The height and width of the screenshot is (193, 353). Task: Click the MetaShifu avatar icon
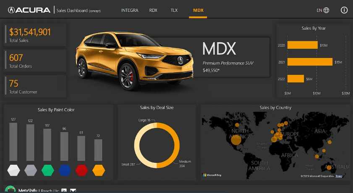pyautogui.click(x=11, y=190)
